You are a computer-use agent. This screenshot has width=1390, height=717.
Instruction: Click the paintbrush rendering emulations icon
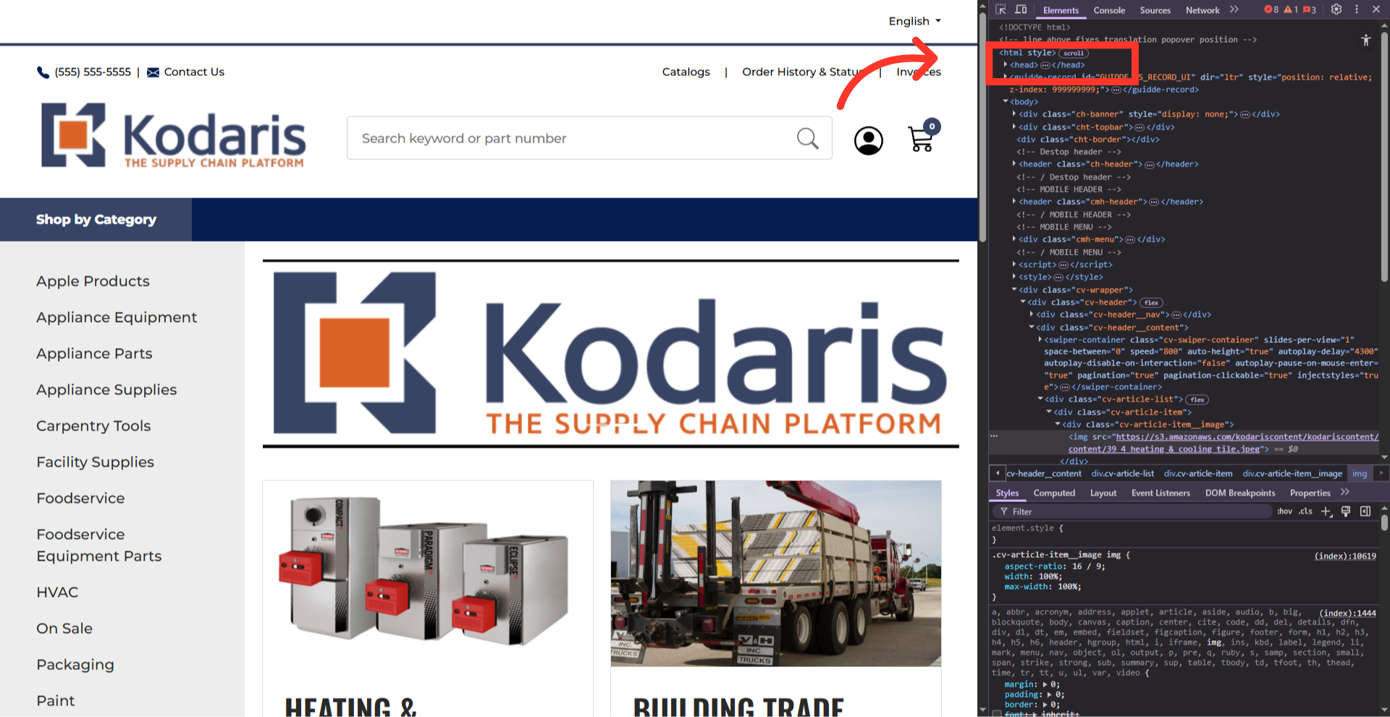tap(1346, 512)
